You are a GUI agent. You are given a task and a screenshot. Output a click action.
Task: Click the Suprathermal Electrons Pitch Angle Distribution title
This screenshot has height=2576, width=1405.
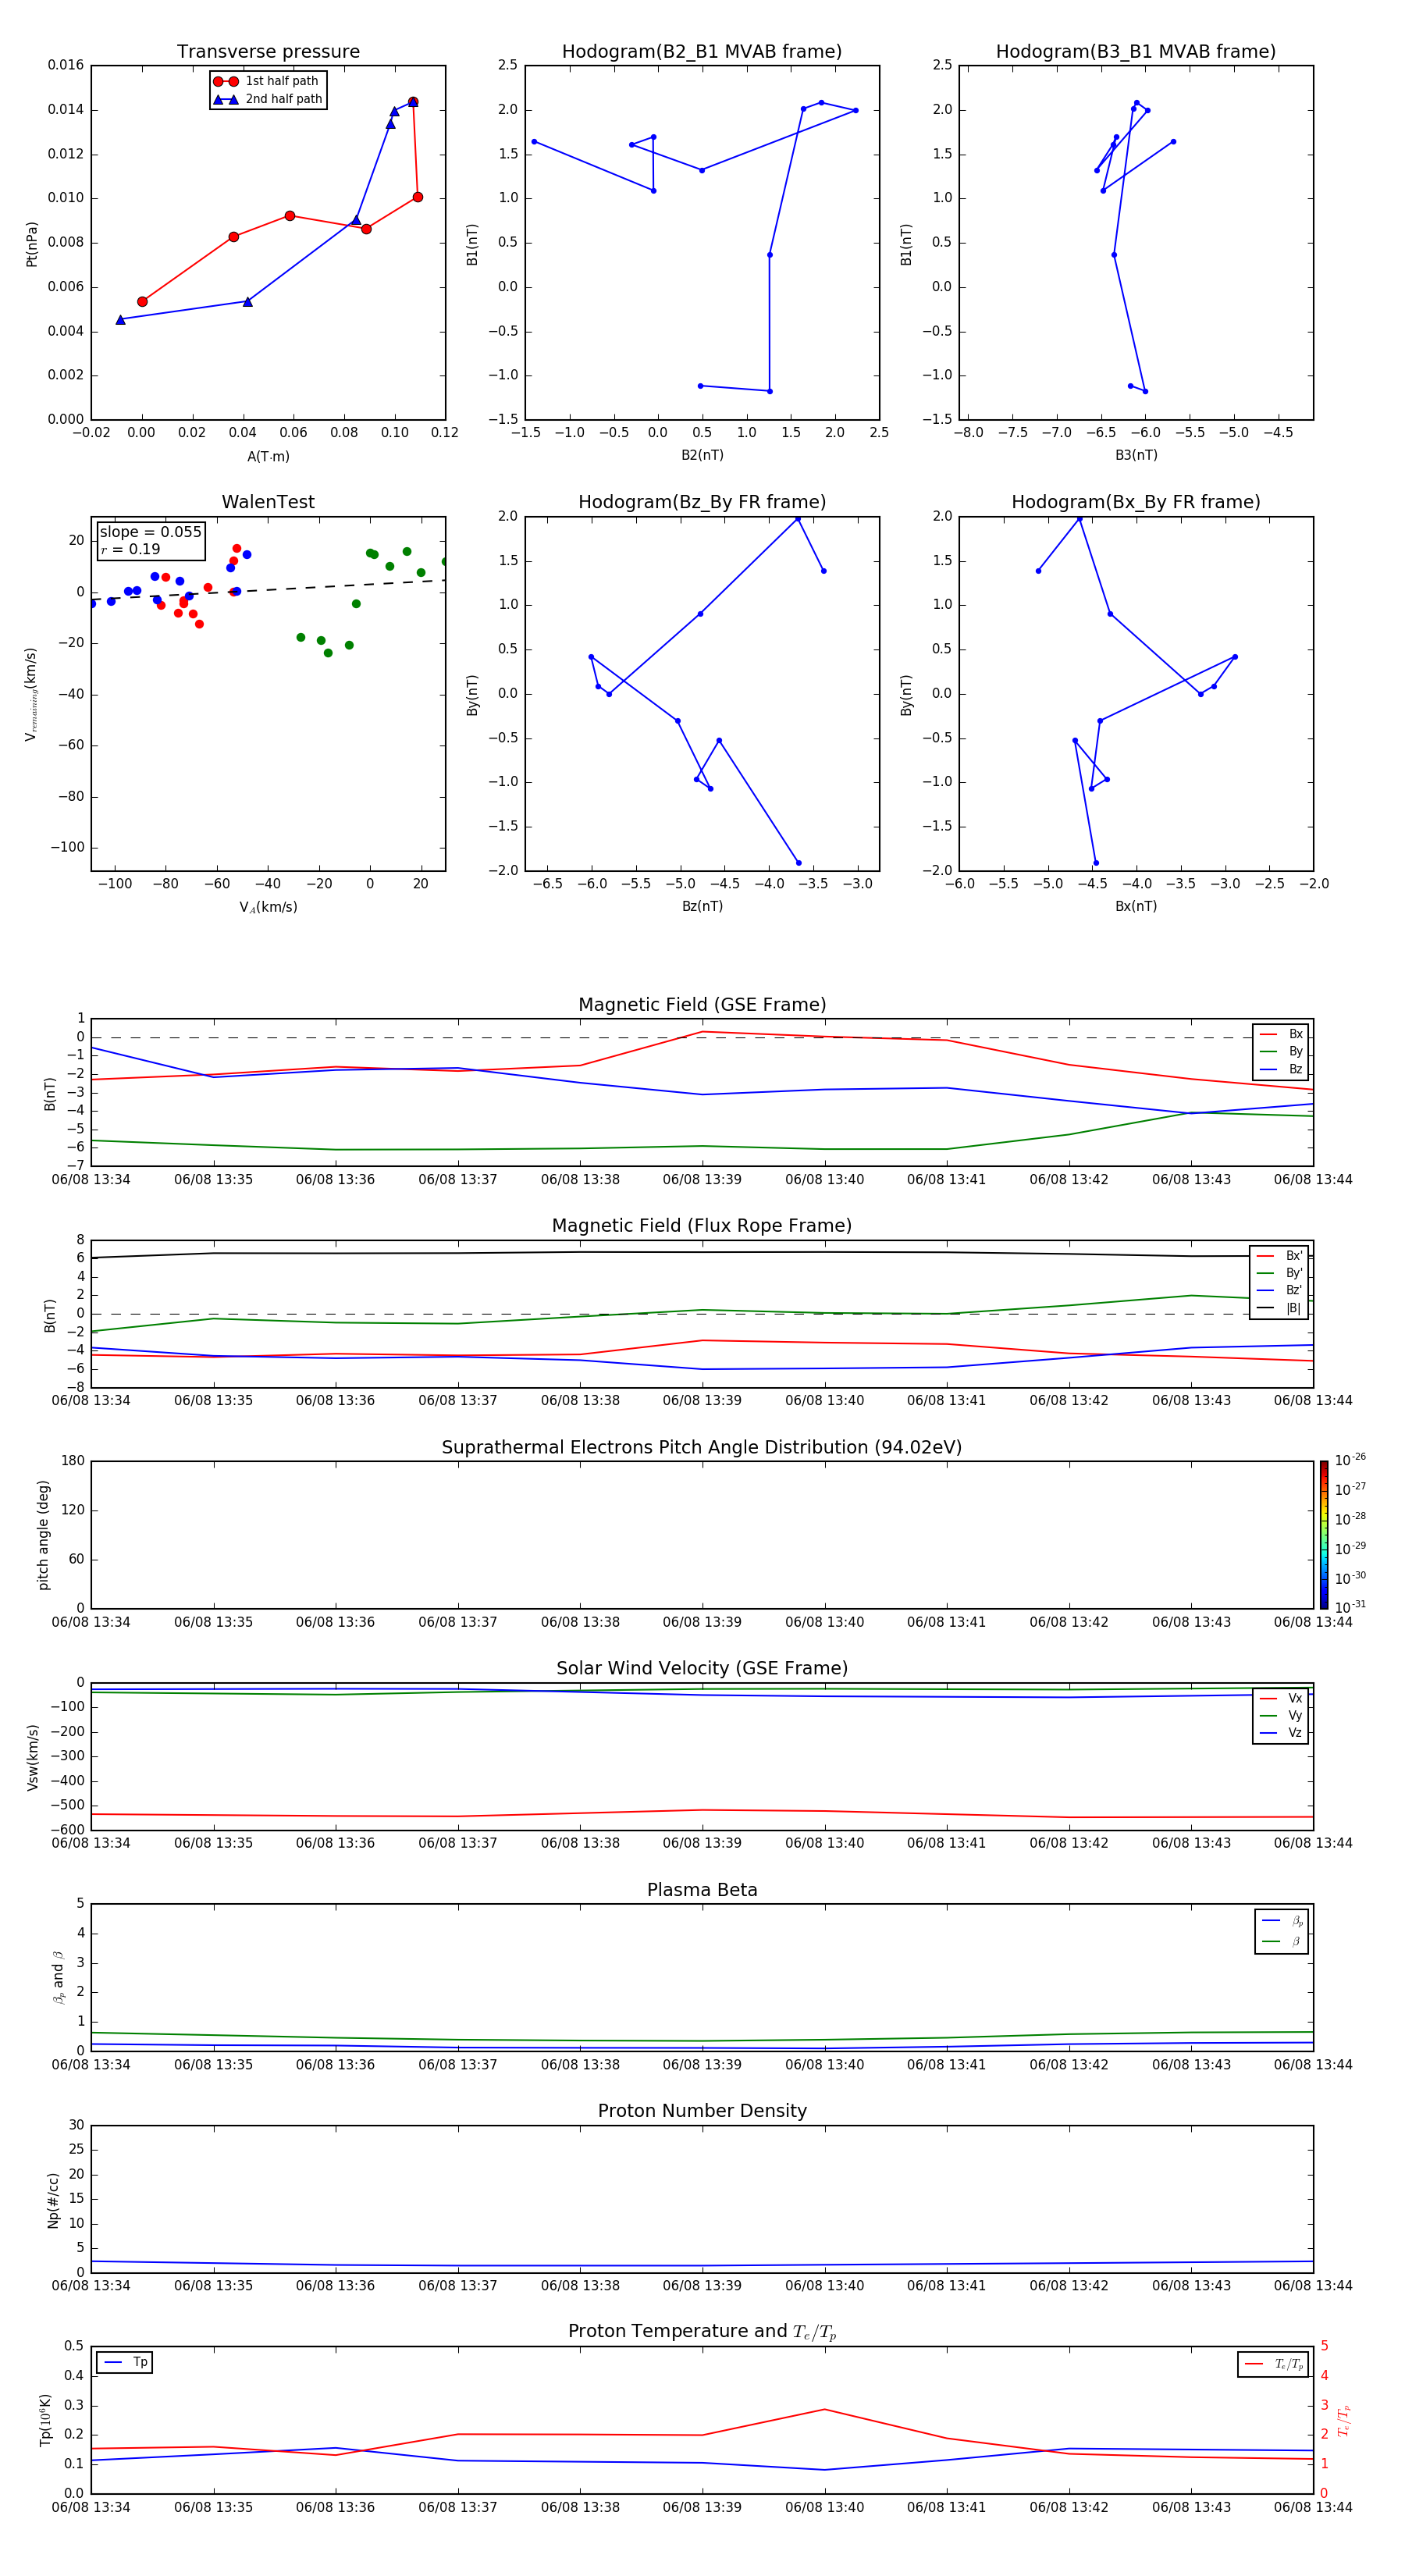coord(701,1447)
